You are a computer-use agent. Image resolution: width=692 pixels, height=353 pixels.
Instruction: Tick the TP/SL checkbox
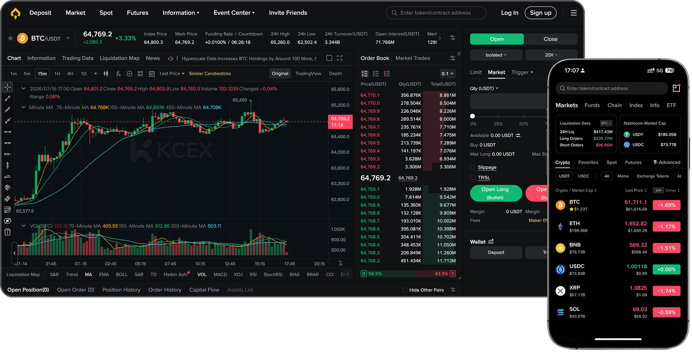click(472, 177)
